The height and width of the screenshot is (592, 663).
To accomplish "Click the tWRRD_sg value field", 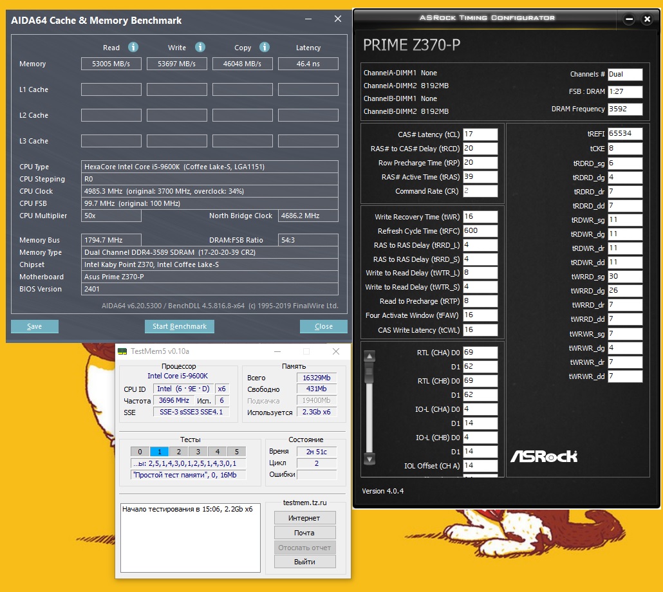I will (626, 276).
